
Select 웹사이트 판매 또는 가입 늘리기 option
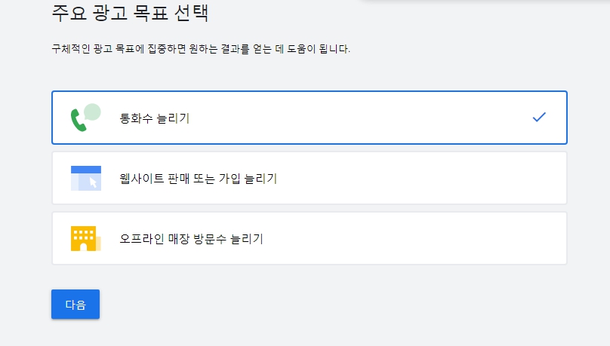[310, 178]
